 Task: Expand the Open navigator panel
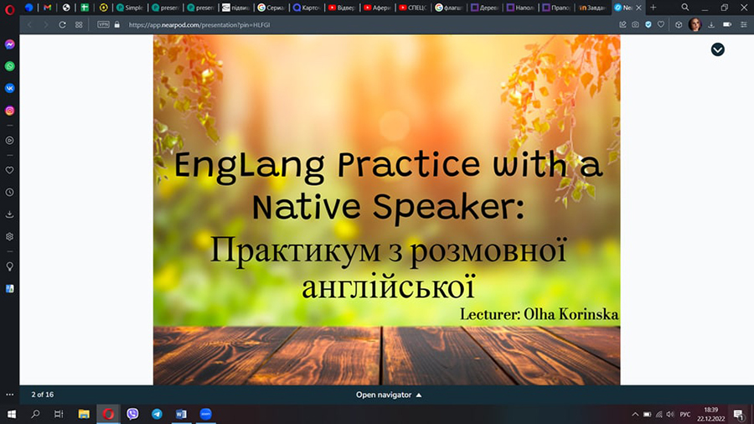click(x=389, y=394)
